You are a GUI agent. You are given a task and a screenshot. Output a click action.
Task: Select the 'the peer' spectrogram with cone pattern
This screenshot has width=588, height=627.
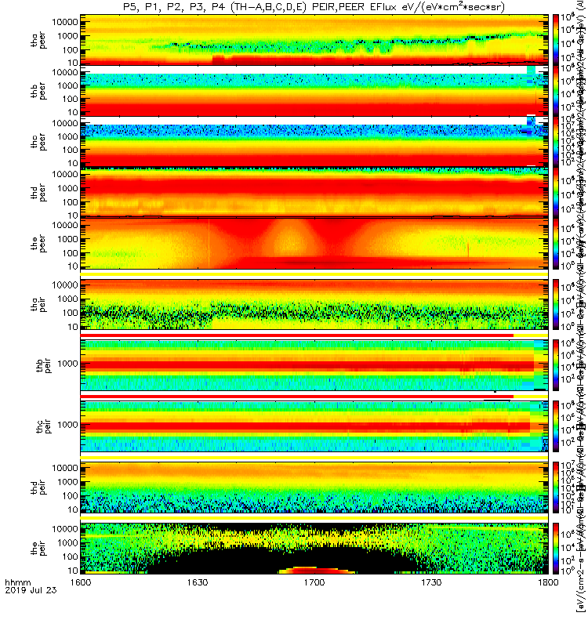[314, 244]
